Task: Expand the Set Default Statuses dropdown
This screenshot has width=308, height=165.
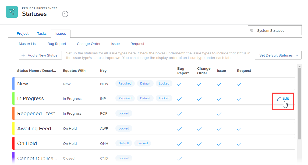Action: (278, 55)
